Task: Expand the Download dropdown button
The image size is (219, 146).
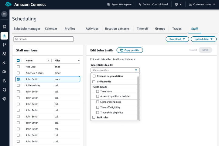Action: pos(177,39)
